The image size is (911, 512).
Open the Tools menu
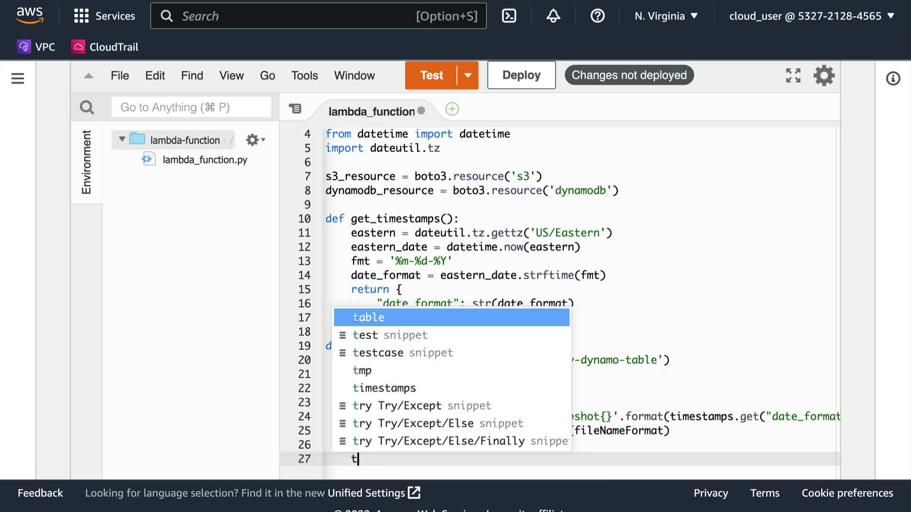[304, 75]
